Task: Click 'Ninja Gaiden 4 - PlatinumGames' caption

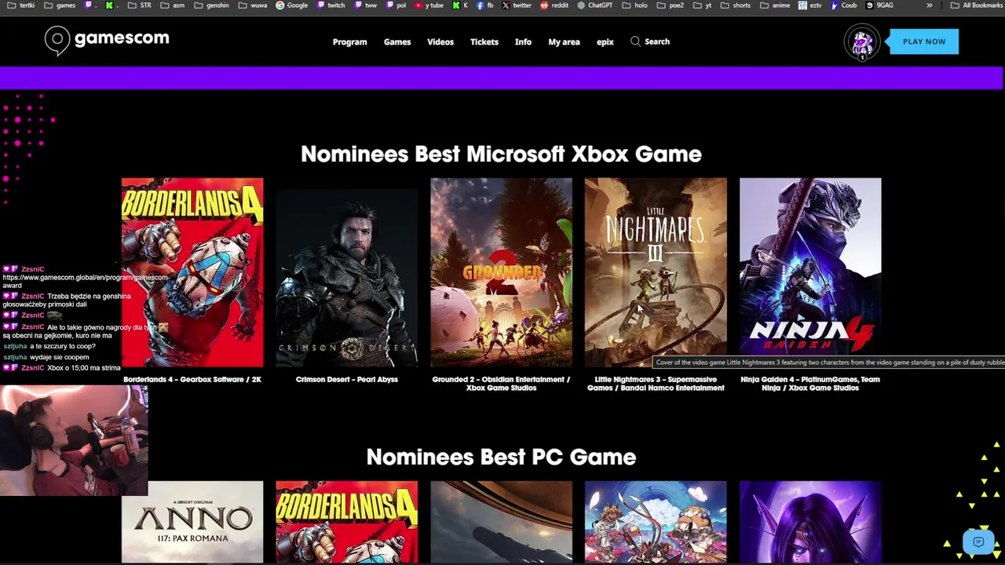Action: (x=810, y=383)
